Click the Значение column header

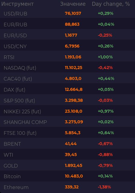pos(73,4)
